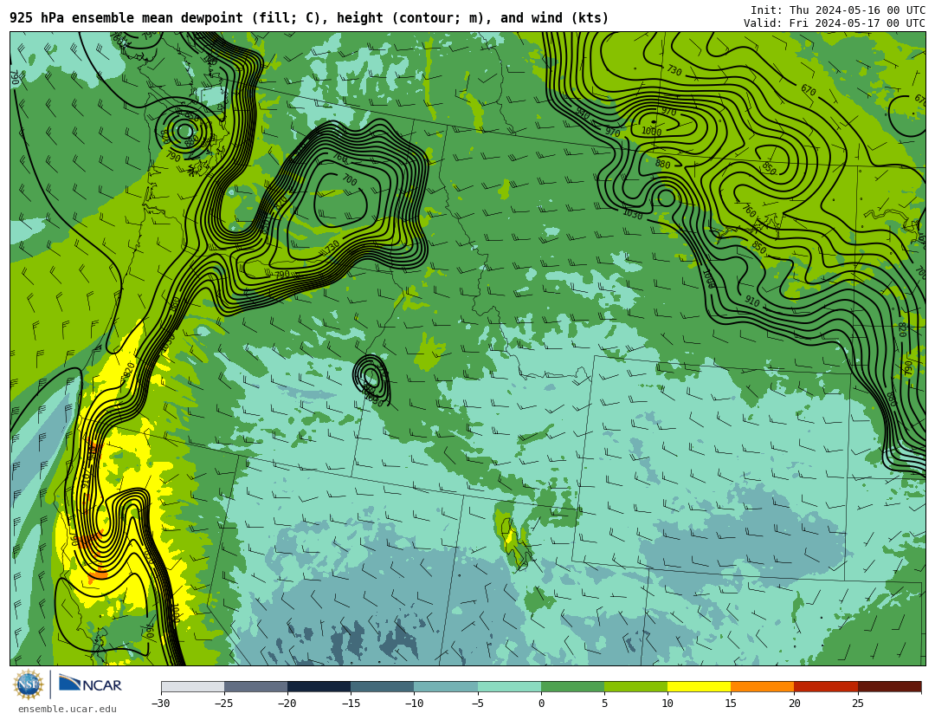The image size is (935, 720).
Task: Click the 730 contour label near the top right
Action: 674,70
